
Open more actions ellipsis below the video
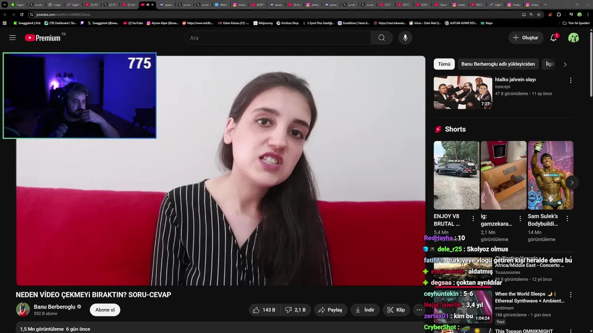(419, 310)
